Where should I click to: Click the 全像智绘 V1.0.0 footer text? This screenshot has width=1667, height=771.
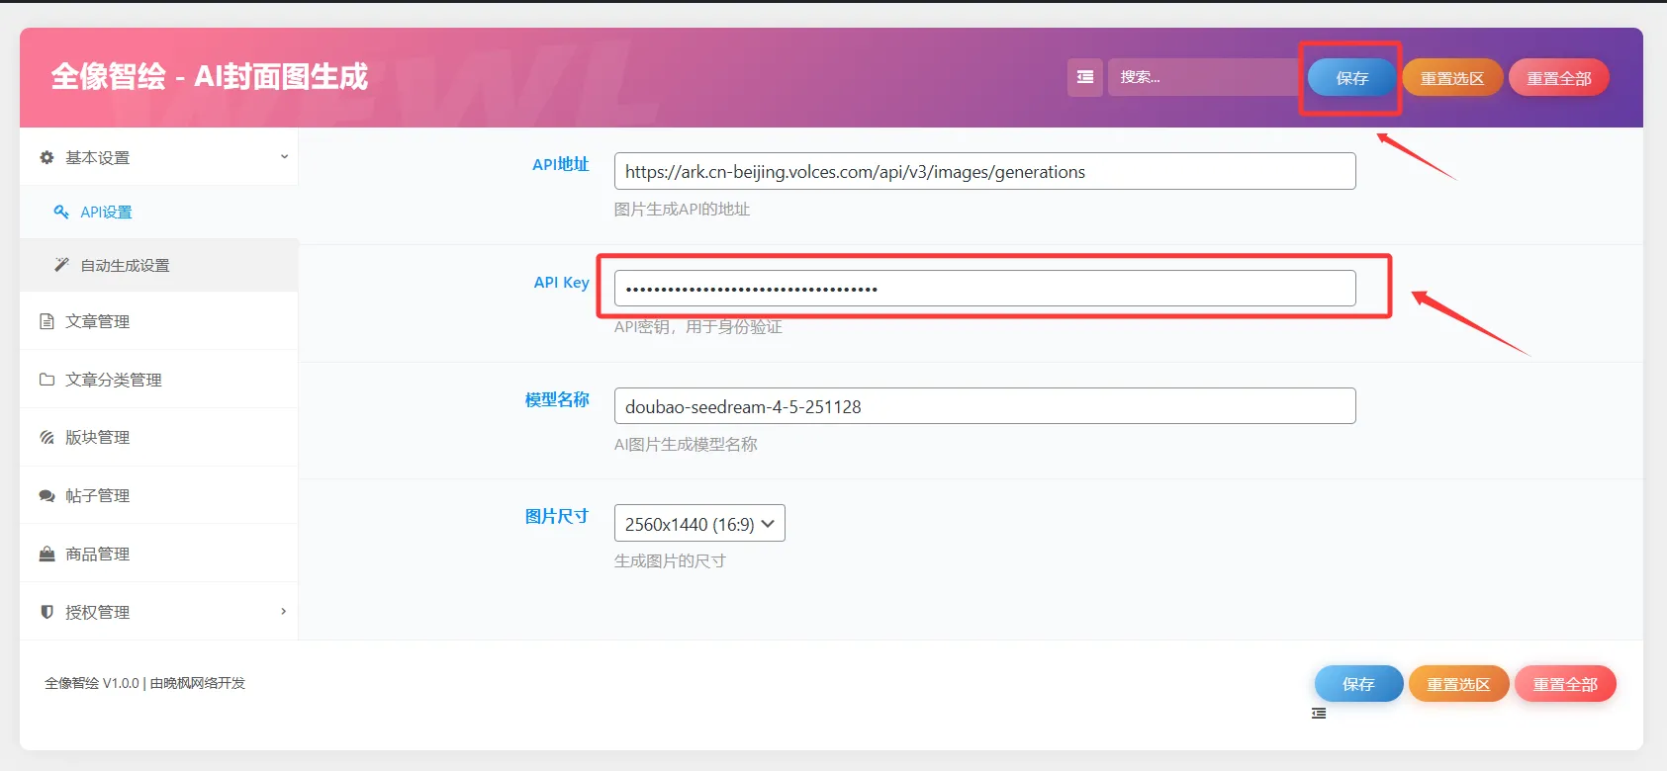[144, 683]
